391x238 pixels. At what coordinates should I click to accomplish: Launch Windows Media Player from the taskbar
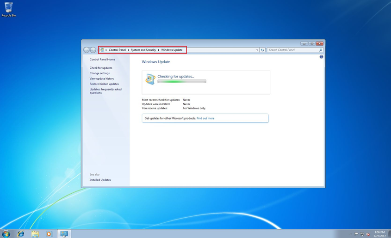49,234
